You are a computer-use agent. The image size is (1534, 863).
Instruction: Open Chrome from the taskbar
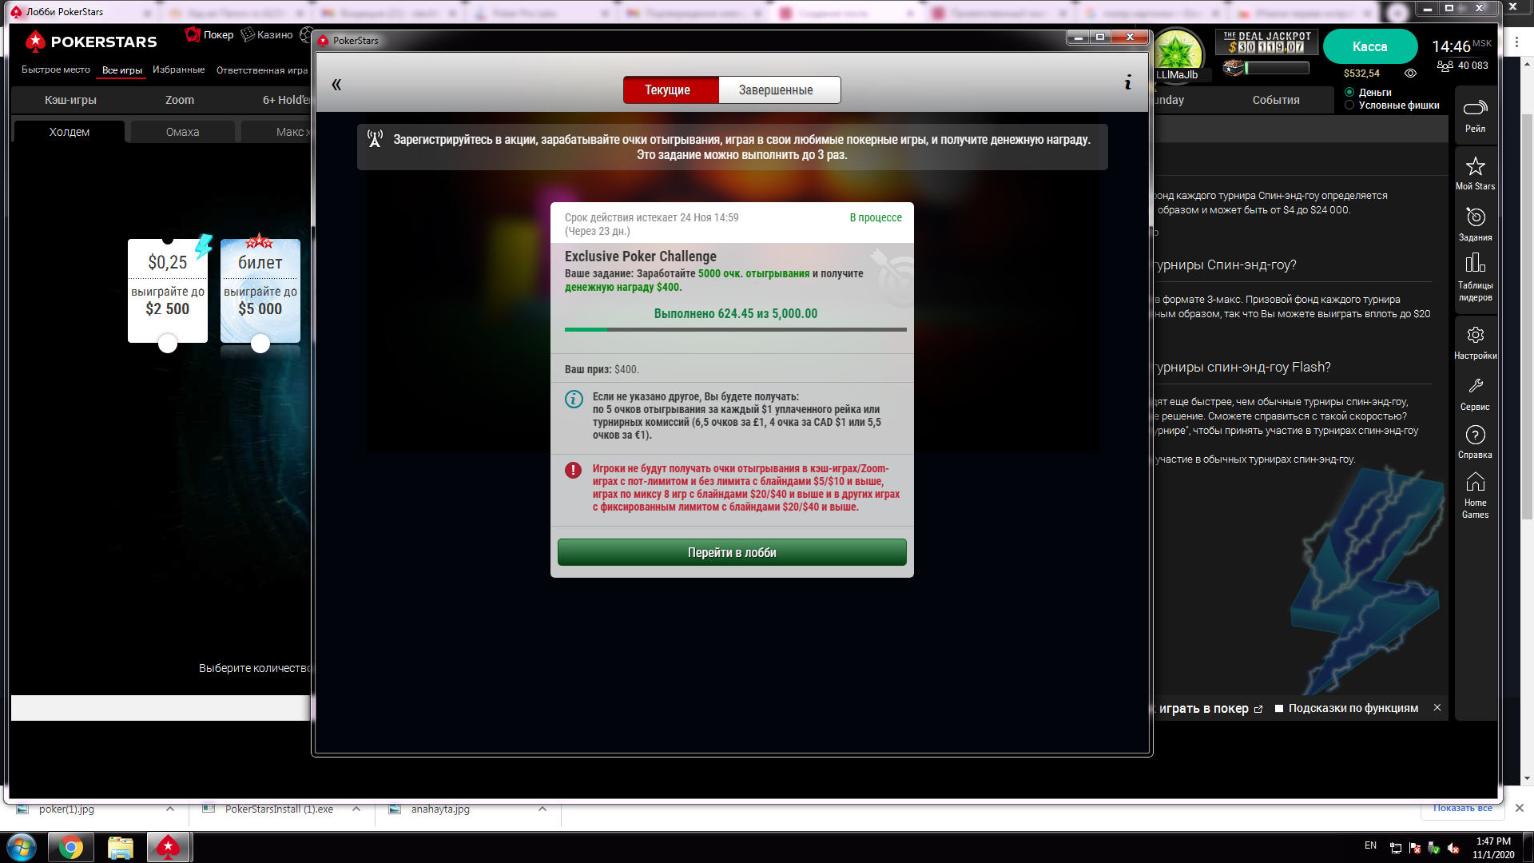(71, 847)
